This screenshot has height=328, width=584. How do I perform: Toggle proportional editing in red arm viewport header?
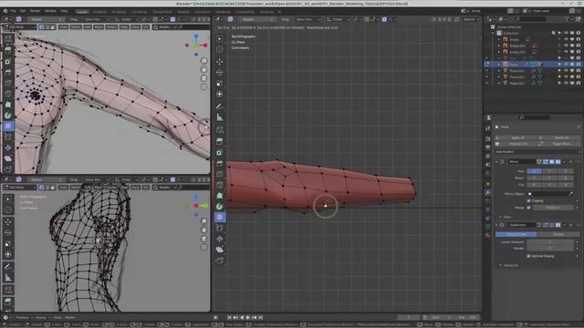pos(384,19)
